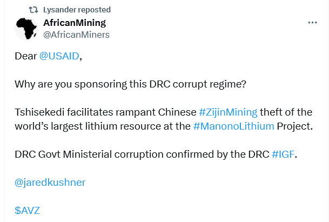329x222 pixels.
Task: Follow the #ZijinMining hashtag
Action: coord(228,112)
